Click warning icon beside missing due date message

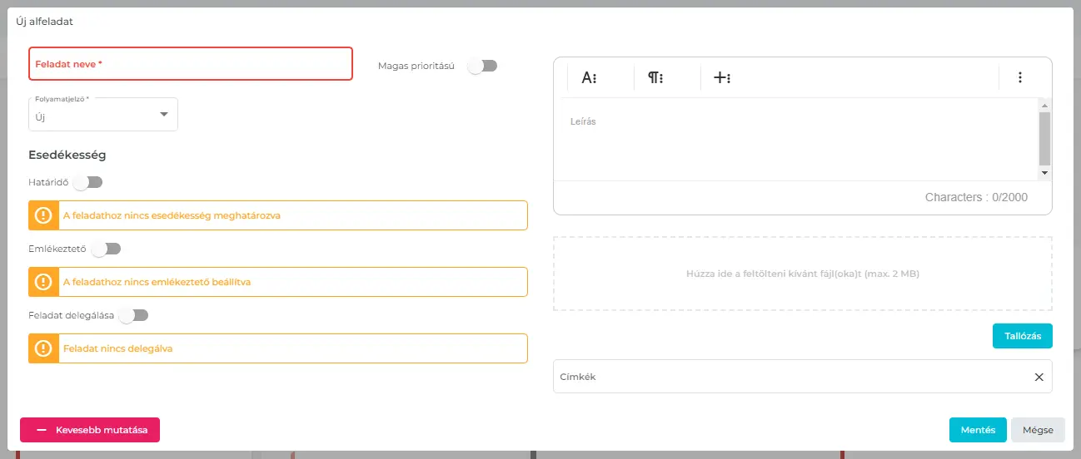click(43, 215)
